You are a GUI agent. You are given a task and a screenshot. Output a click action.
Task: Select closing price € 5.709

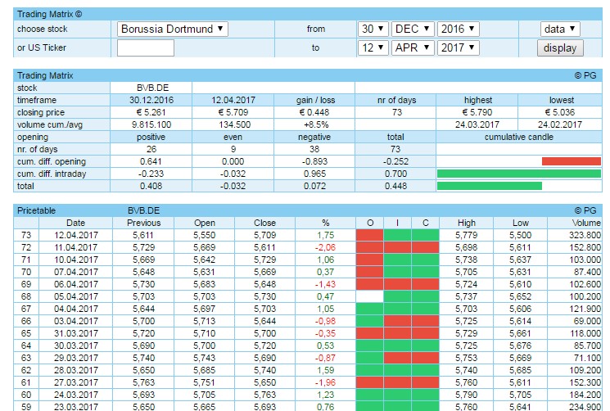[x=233, y=112]
